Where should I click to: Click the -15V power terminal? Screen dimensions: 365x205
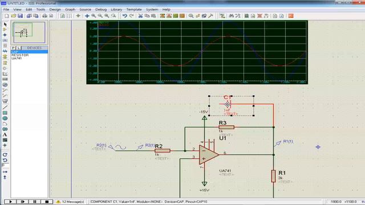[204, 118]
